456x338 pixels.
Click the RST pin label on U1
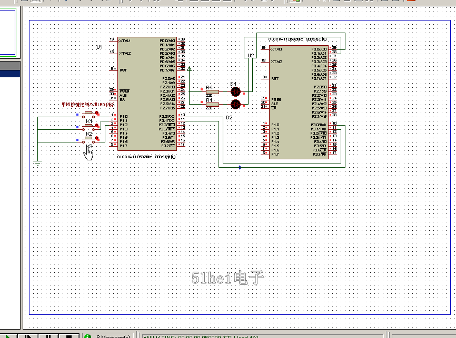click(x=123, y=70)
